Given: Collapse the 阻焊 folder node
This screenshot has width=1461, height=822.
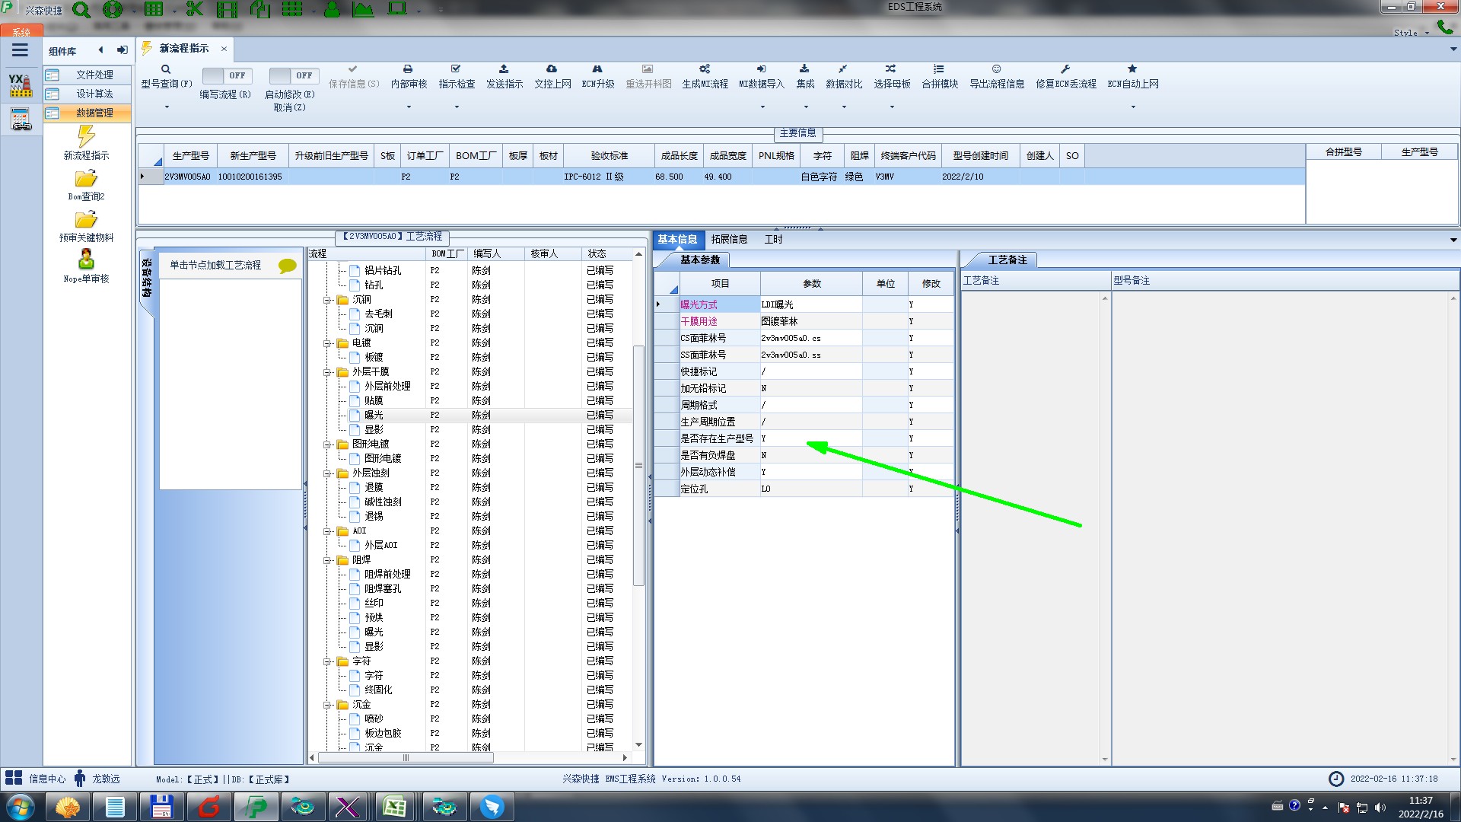Looking at the screenshot, I should pos(327,560).
